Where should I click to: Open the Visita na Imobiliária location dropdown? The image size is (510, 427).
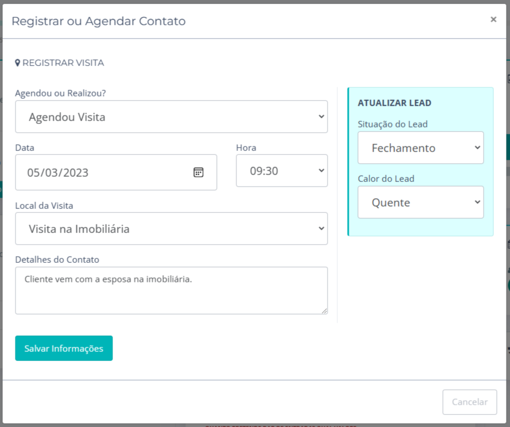click(x=171, y=229)
